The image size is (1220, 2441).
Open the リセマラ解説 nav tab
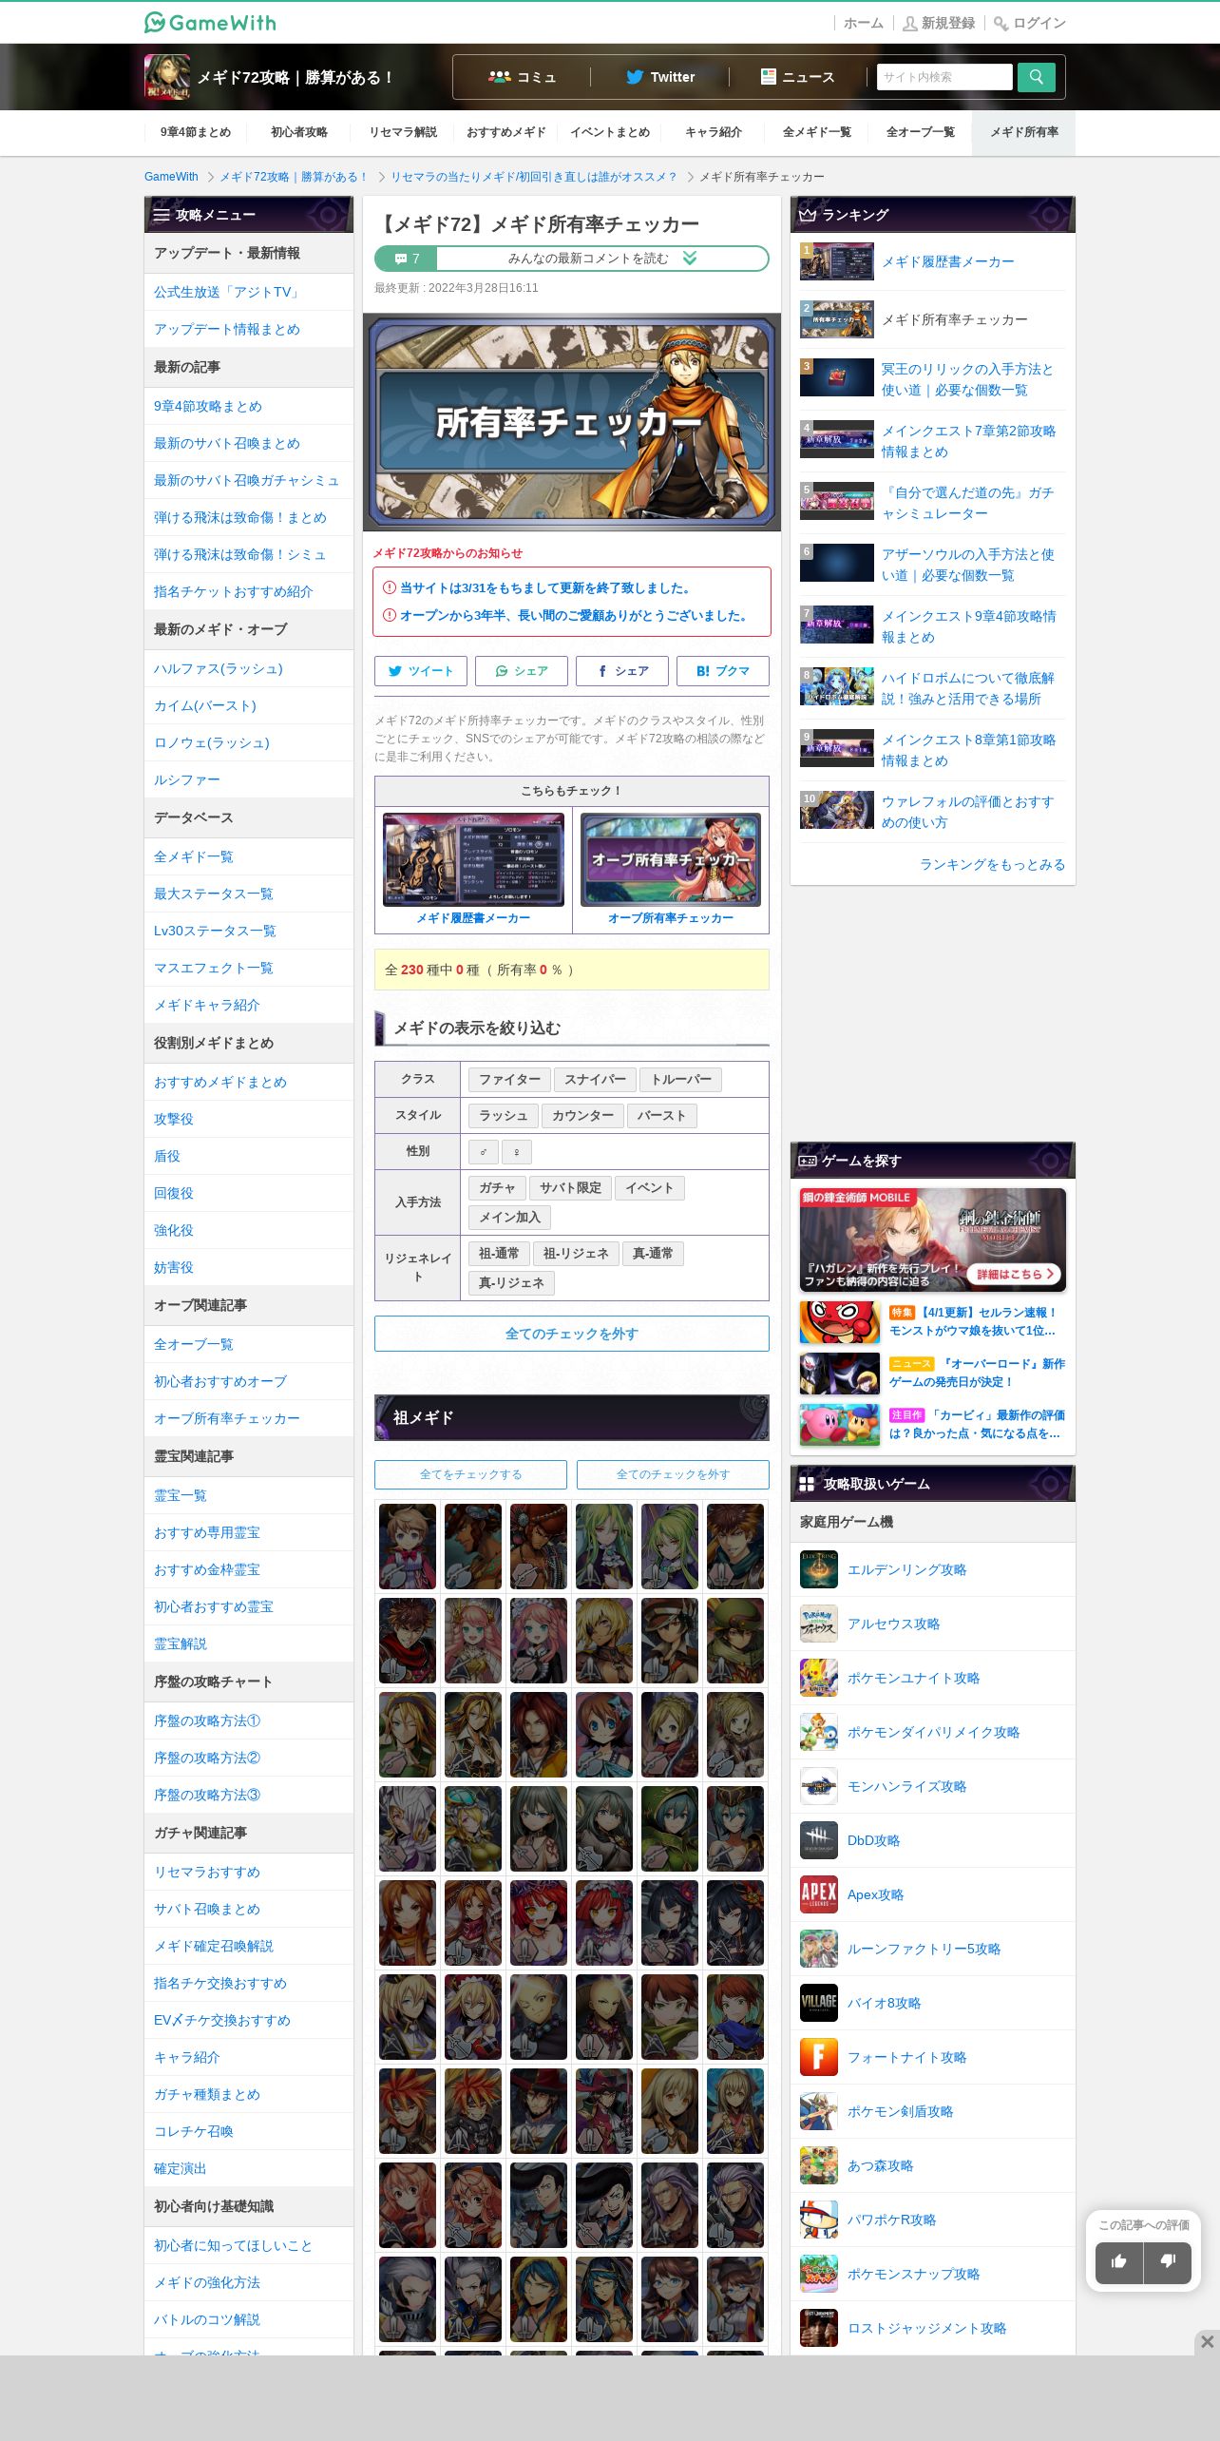[403, 132]
